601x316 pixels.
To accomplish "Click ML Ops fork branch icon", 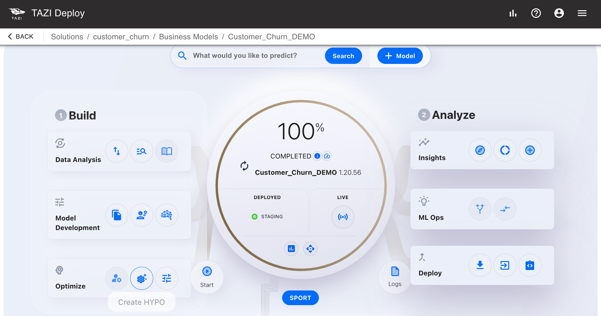I will (x=480, y=209).
